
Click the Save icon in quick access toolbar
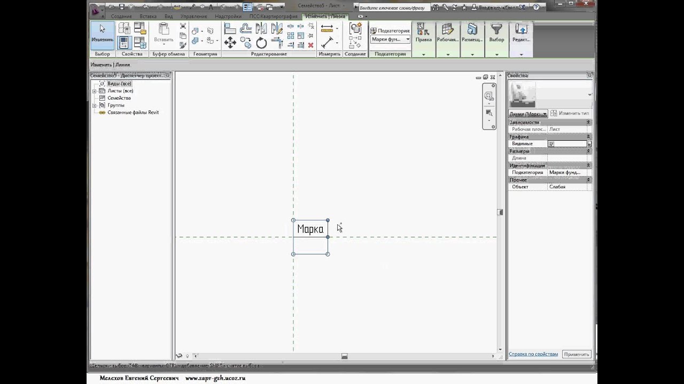coord(122,7)
